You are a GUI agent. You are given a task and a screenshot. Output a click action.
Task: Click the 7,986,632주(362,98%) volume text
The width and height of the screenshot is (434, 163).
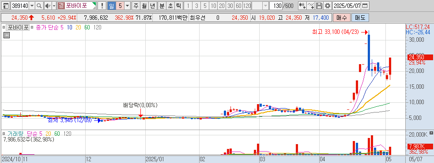tap(29, 140)
